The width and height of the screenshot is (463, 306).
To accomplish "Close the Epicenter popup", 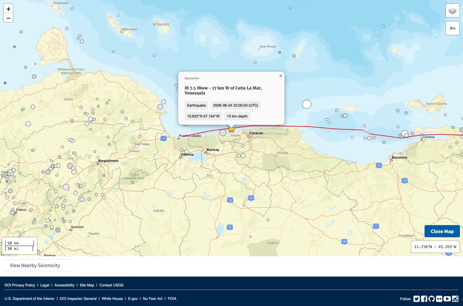I will (x=281, y=76).
